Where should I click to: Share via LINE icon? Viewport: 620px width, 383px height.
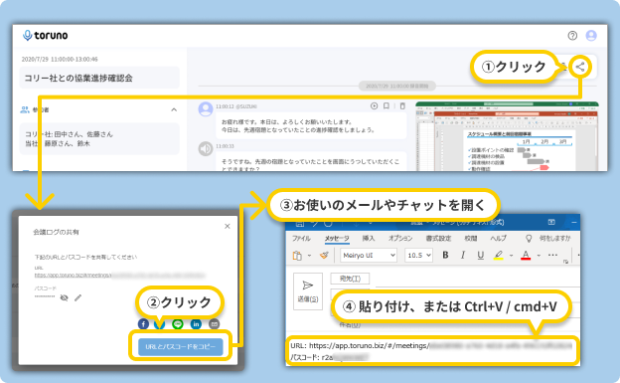click(x=178, y=324)
